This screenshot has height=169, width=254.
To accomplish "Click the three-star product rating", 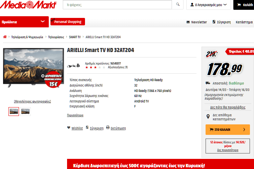I will click(x=95, y=67).
